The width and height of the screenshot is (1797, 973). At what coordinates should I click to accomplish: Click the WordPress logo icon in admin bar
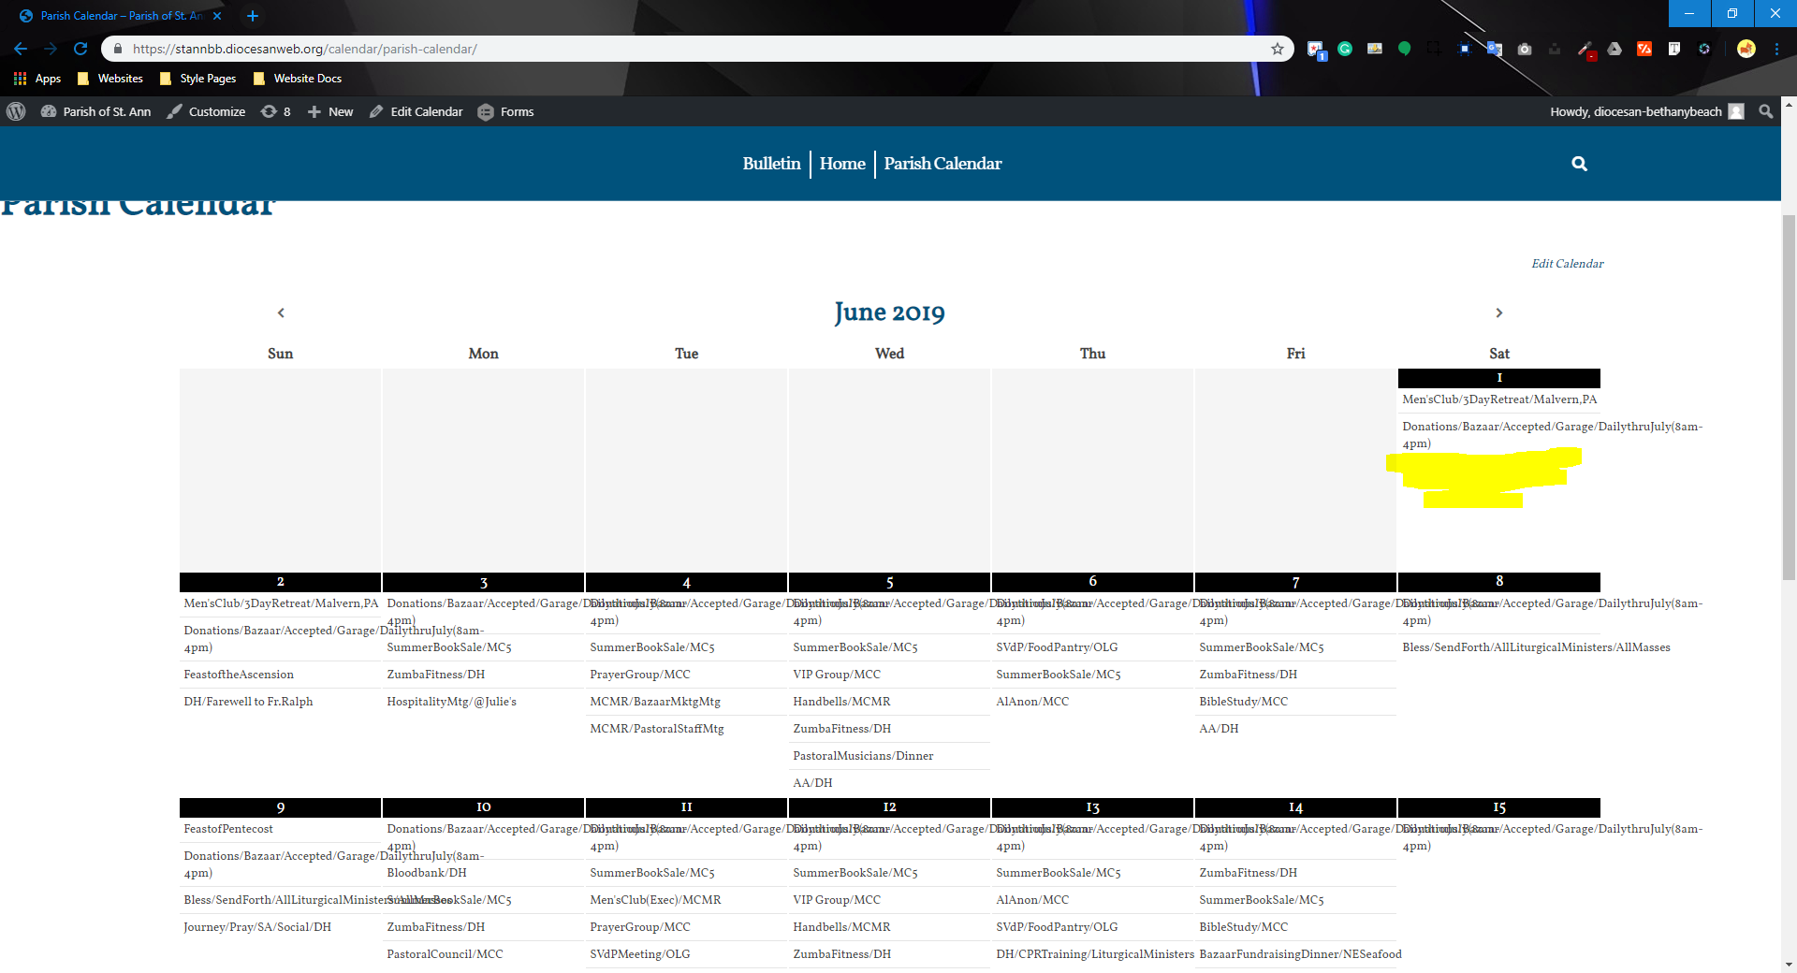[16, 111]
